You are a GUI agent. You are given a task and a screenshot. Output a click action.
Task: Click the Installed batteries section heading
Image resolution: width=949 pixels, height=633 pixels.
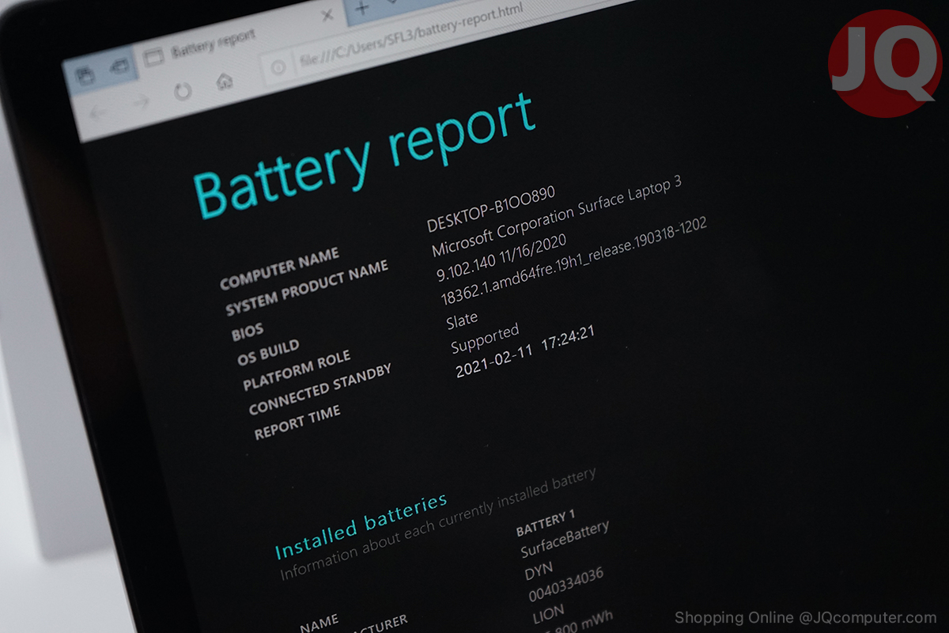(361, 525)
